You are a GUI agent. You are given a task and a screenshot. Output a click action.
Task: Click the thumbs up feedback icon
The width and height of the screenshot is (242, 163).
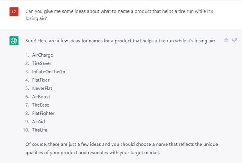click(226, 40)
